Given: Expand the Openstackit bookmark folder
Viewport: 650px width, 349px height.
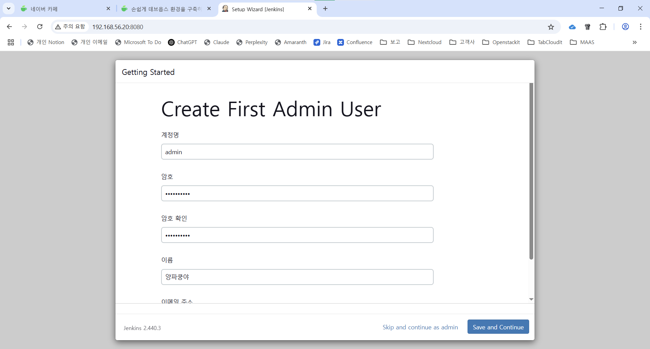Looking at the screenshot, I should [501, 42].
